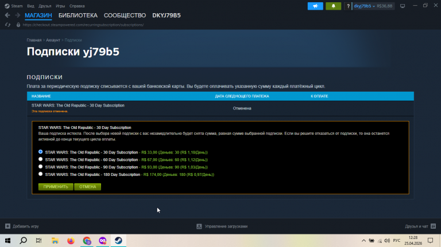The image size is (441, 247).
Task: Open the Windows Start menu
Action: click(7, 241)
